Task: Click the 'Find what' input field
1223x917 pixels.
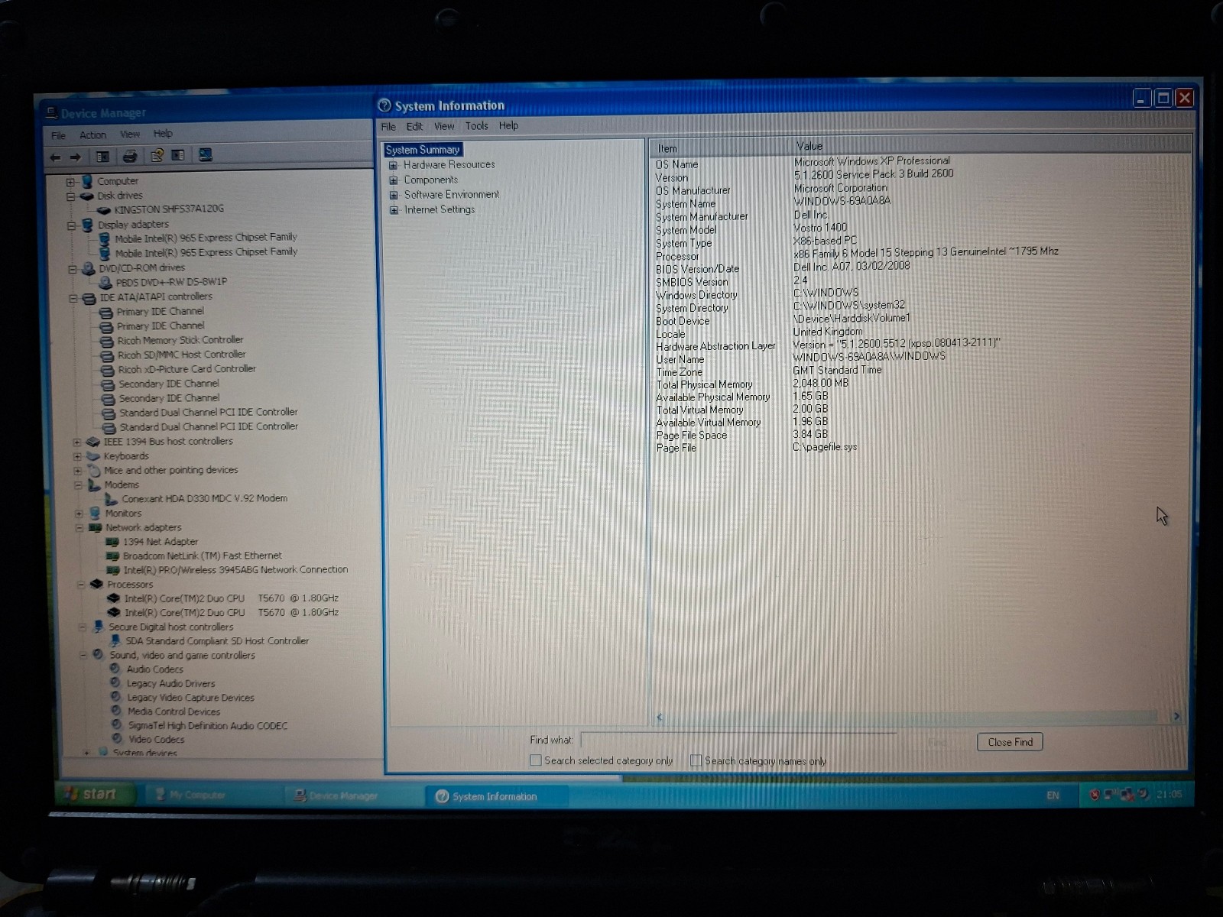Action: [x=738, y=740]
